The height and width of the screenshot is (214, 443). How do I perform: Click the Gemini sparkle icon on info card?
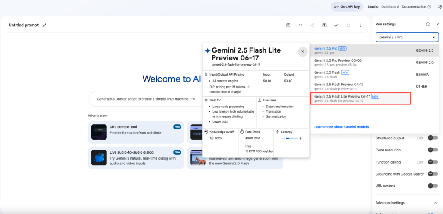point(207,50)
